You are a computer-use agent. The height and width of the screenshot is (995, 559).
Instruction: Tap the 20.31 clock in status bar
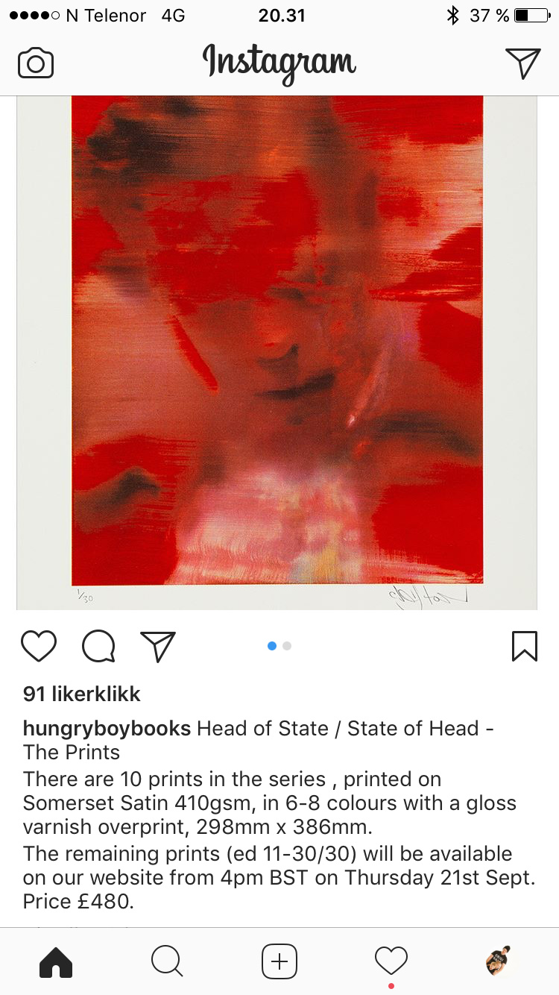282,16
